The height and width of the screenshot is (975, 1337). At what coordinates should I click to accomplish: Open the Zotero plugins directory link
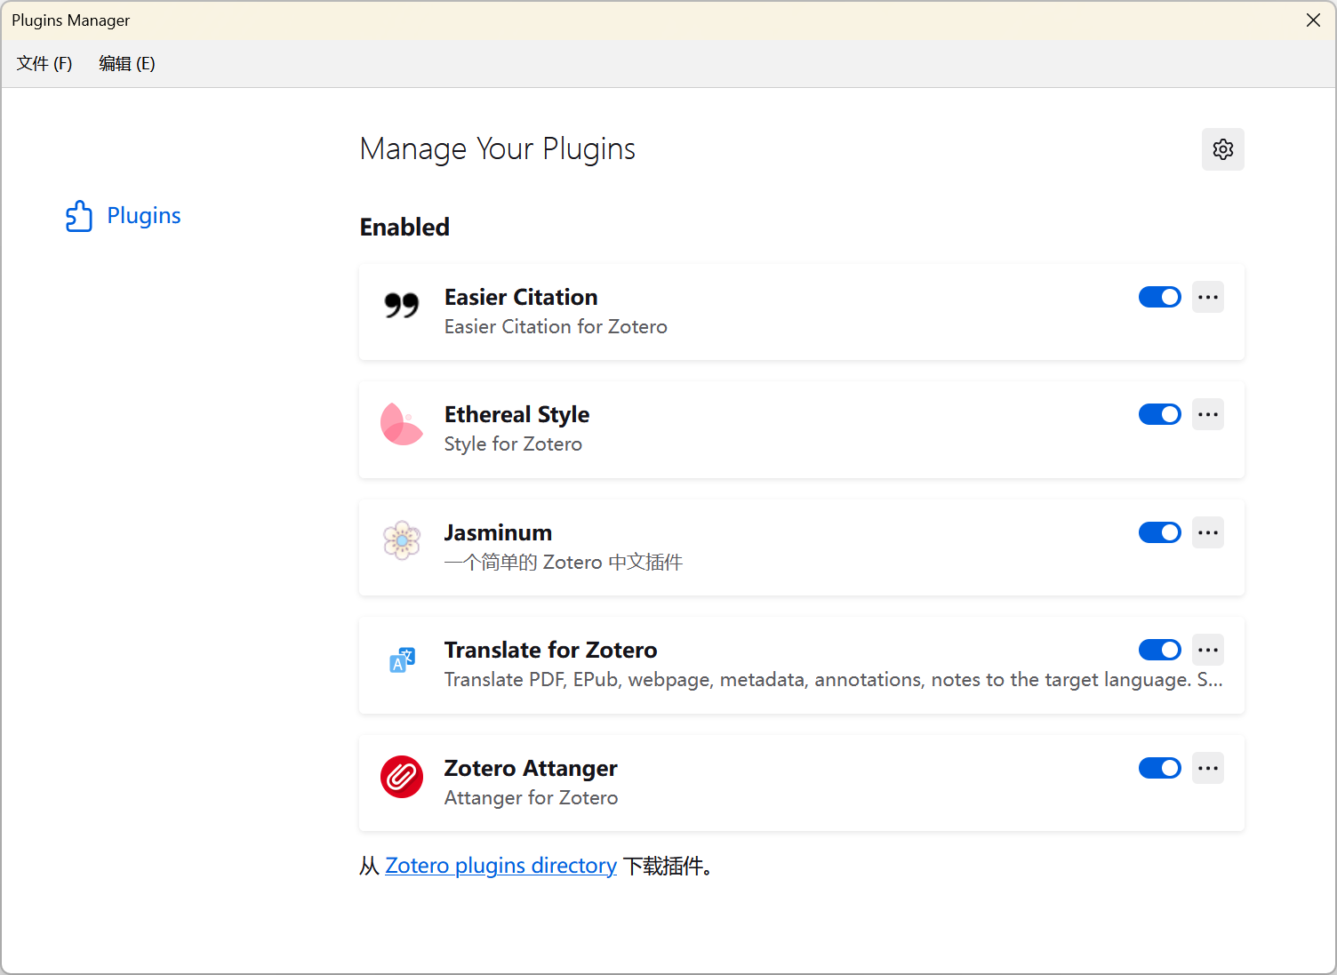pos(500,866)
